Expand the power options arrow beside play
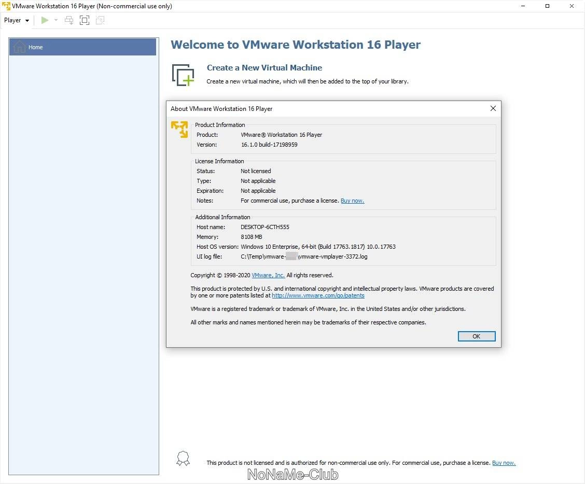This screenshot has width=585, height=484. pyautogui.click(x=56, y=20)
